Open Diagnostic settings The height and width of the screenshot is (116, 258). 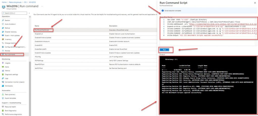coord(11,75)
